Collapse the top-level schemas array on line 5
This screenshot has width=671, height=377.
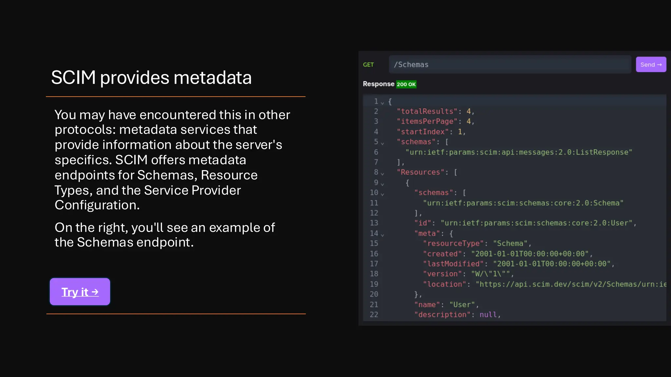(382, 143)
